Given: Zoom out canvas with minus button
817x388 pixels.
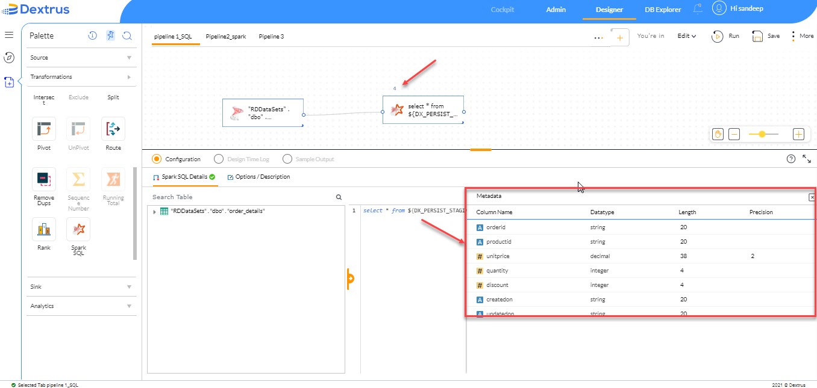Looking at the screenshot, I should point(734,134).
